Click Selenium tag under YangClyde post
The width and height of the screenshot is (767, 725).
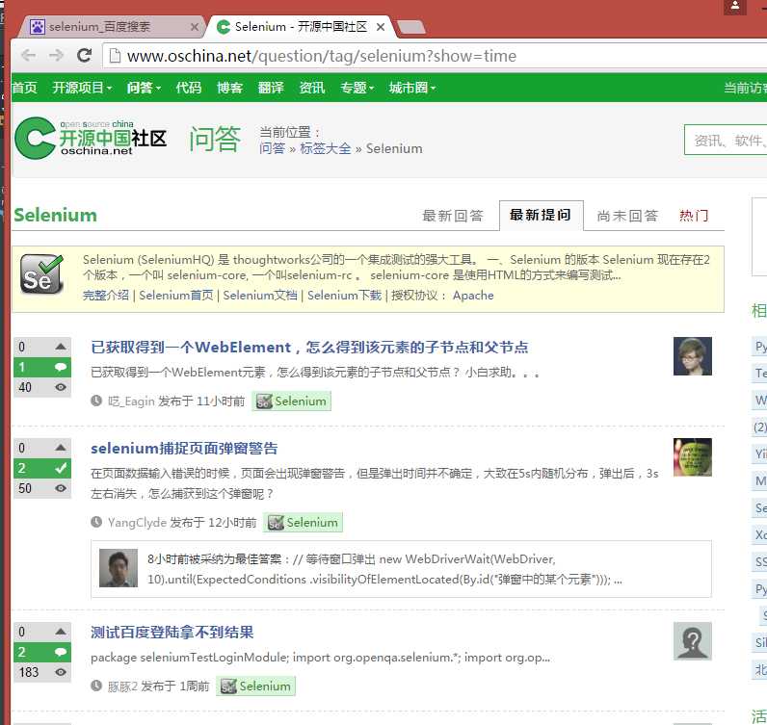point(304,523)
